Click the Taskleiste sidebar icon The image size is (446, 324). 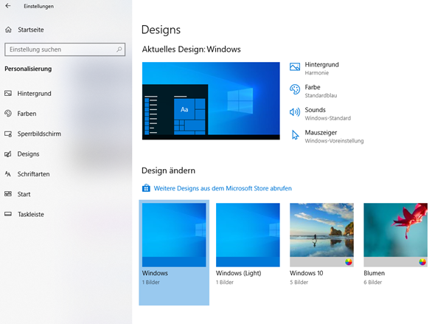pyautogui.click(x=8, y=214)
